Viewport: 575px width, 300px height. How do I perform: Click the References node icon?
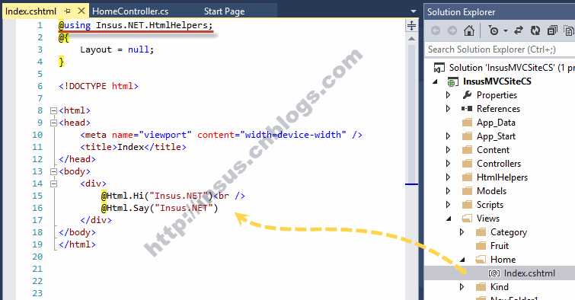click(x=467, y=109)
